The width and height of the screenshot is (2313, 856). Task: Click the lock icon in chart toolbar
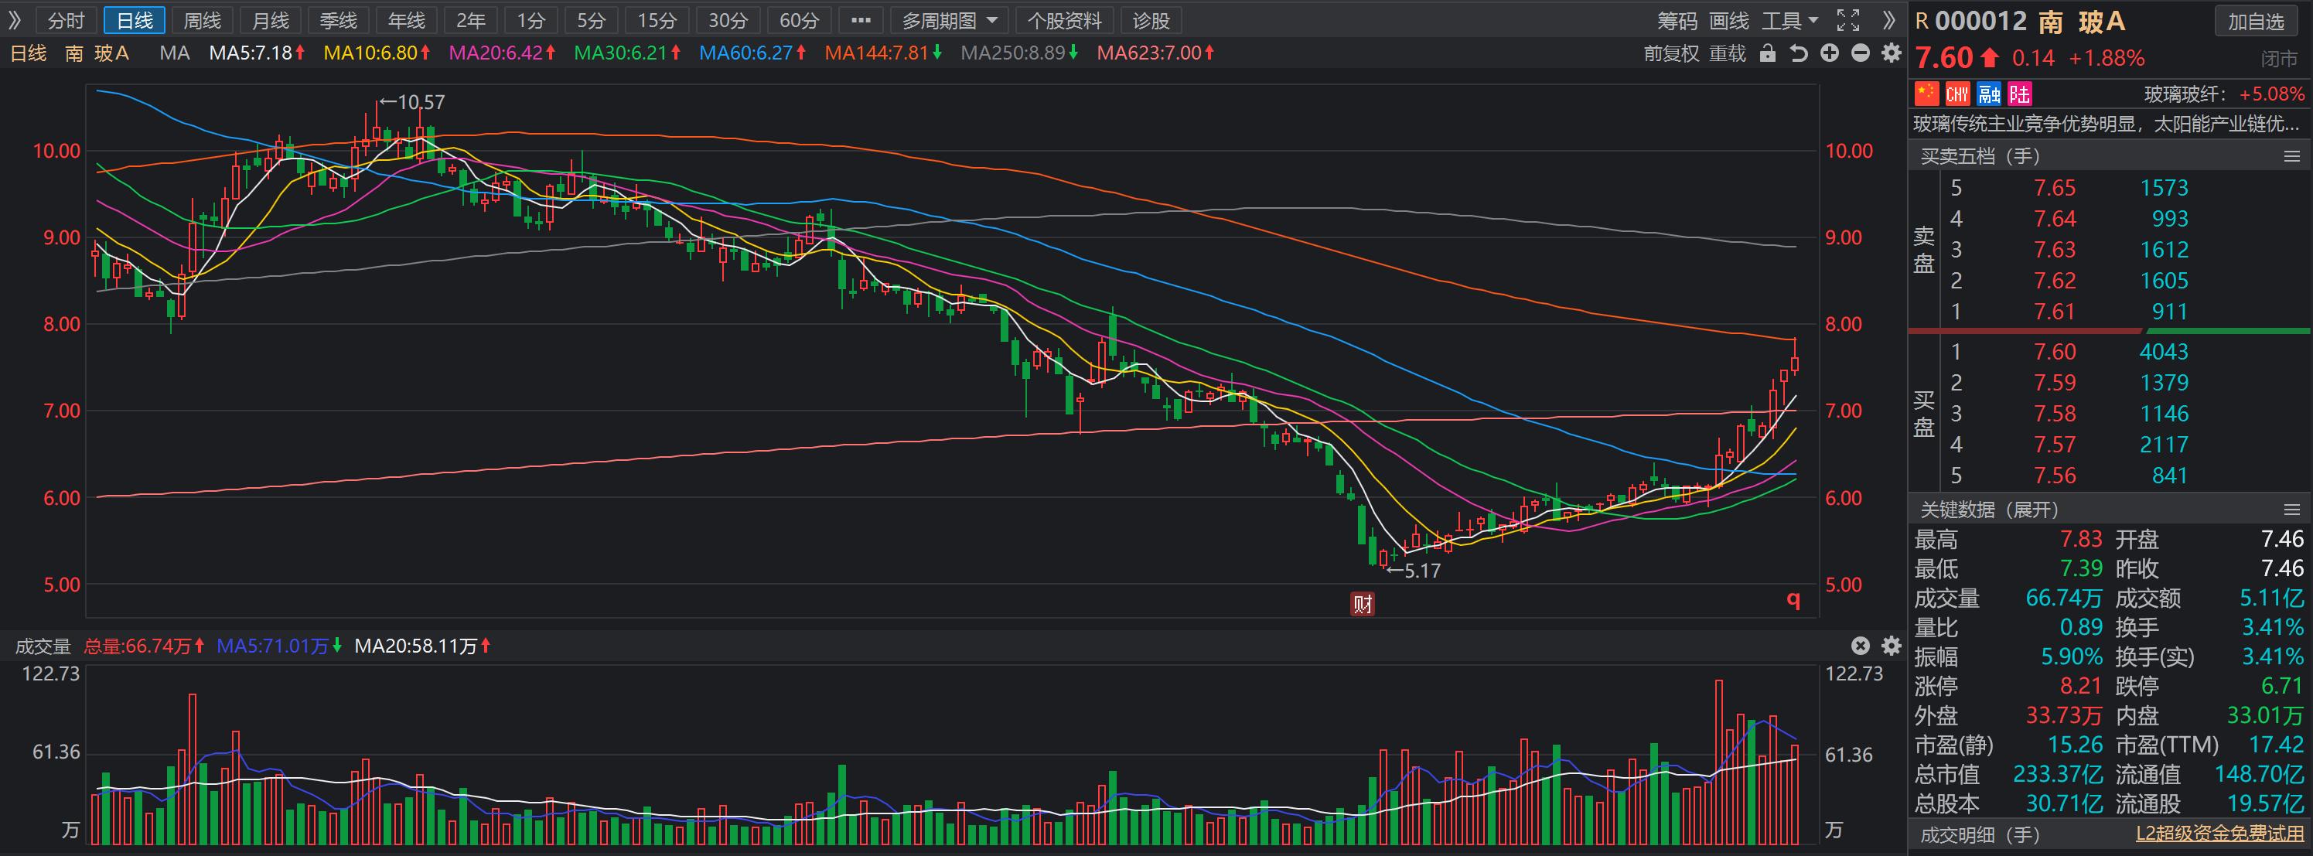point(1768,53)
